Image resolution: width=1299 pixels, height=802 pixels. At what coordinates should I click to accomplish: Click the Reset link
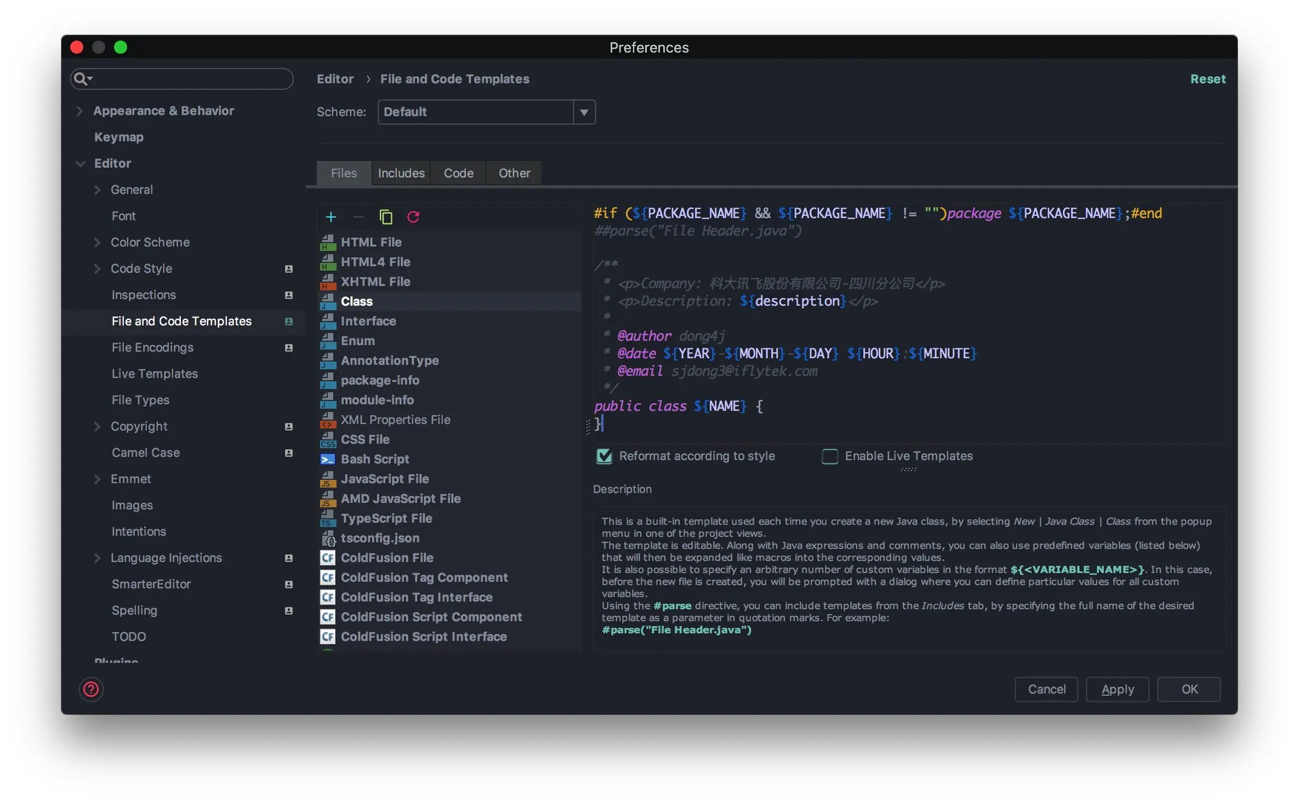[1207, 79]
